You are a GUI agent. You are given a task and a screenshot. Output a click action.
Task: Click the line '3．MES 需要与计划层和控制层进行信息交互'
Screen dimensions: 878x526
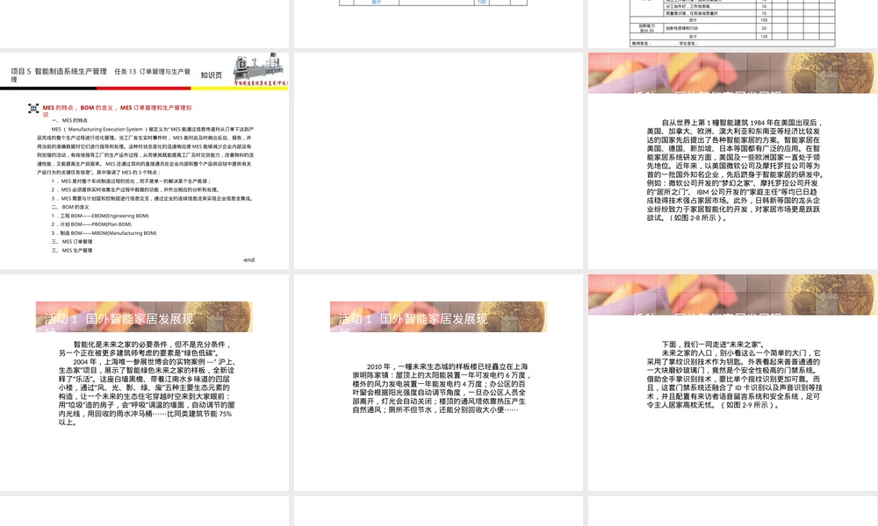[x=153, y=198]
